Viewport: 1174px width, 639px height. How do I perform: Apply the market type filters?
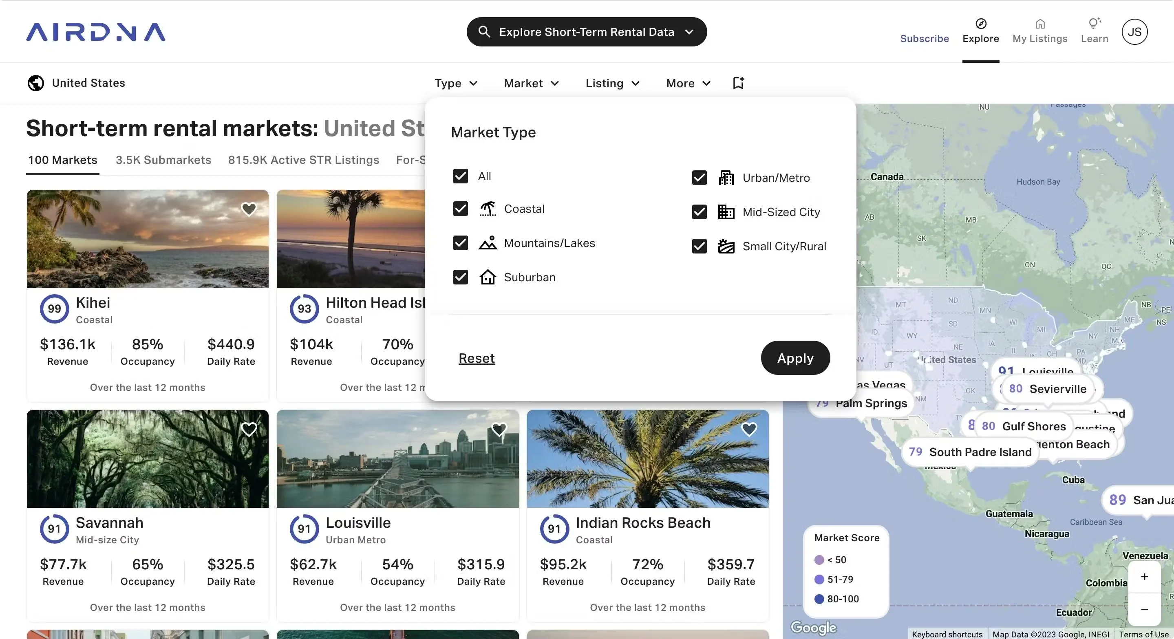794,358
